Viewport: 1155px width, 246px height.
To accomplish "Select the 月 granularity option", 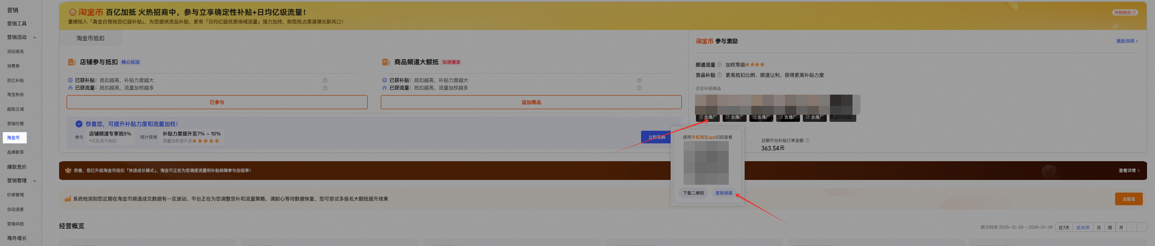I will tap(1121, 228).
